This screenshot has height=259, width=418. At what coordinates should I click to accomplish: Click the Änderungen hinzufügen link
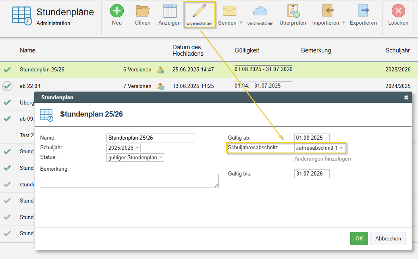[322, 159]
